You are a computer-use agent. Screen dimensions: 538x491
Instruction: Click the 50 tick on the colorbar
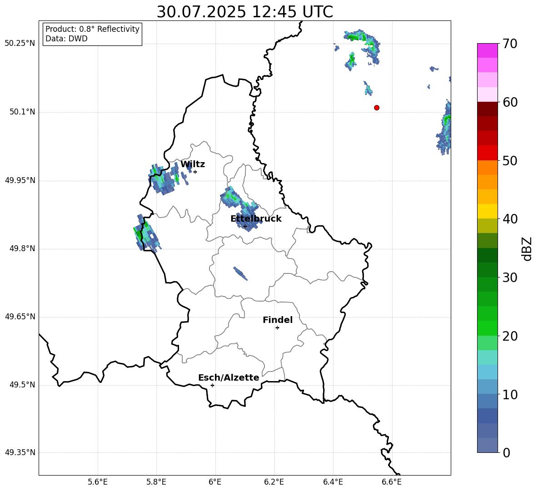[x=510, y=160]
